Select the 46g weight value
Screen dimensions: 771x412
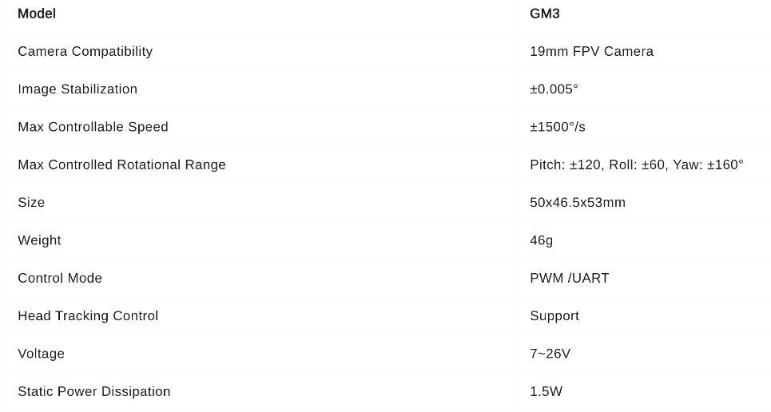541,240
